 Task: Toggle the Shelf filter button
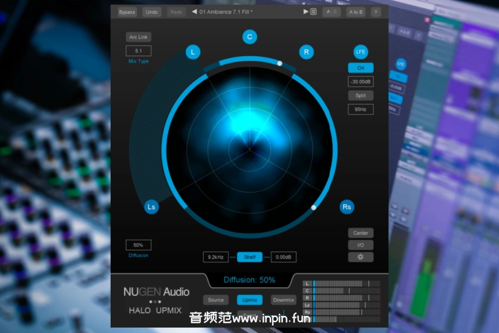(249, 257)
